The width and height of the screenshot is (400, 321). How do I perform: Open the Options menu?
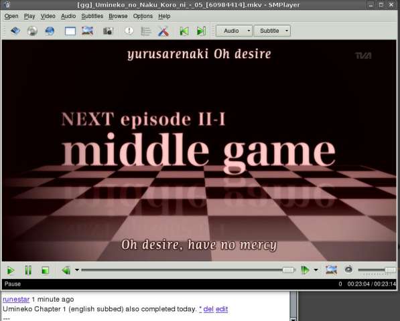pyautogui.click(x=143, y=16)
